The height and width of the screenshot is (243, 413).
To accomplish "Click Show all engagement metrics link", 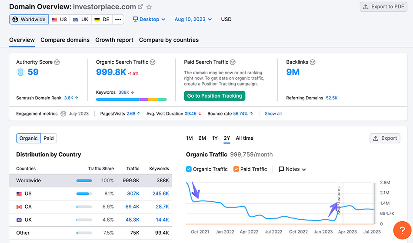I will click(273, 114).
